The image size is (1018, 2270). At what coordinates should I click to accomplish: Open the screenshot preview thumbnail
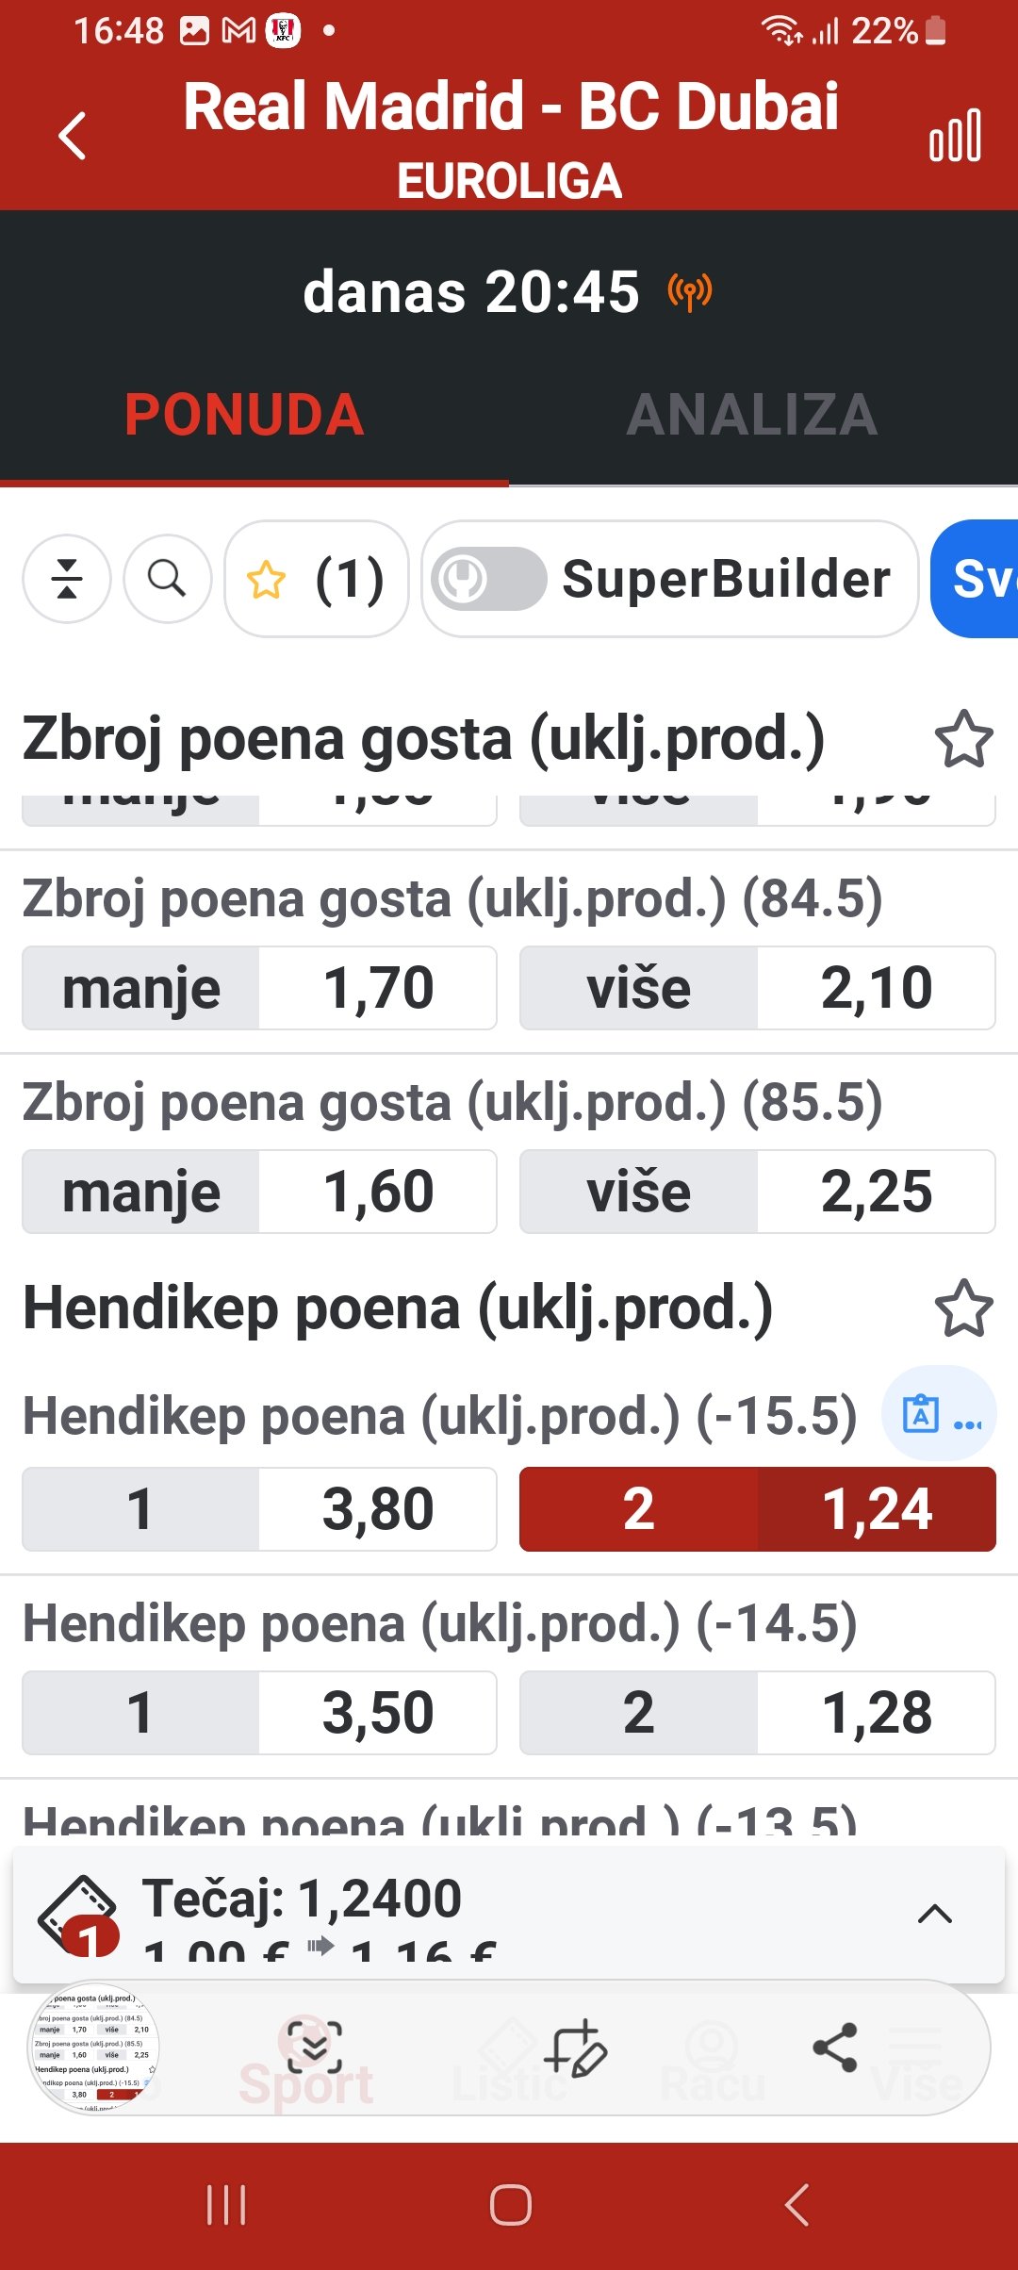93,2048
